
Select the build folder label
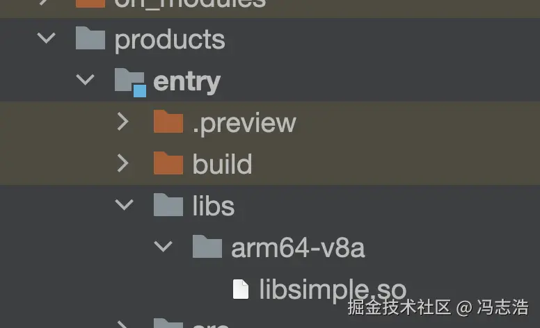pos(222,164)
